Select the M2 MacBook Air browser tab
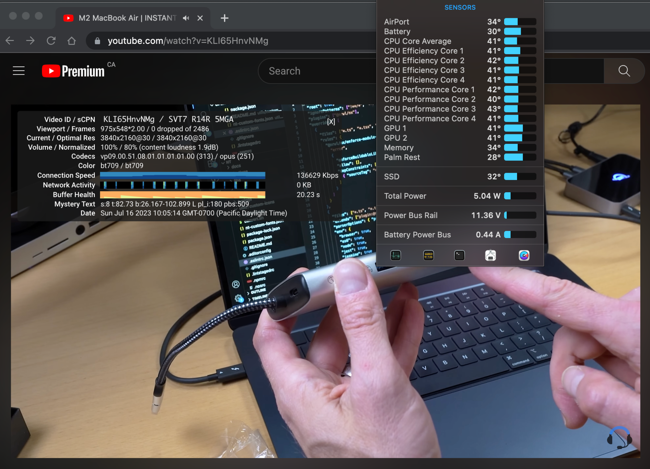Screen dimensions: 650x469 pyautogui.click(x=133, y=18)
